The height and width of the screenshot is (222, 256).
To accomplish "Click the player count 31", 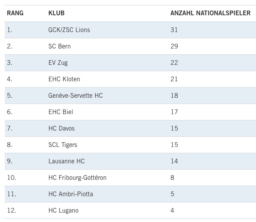I will (174, 30).
